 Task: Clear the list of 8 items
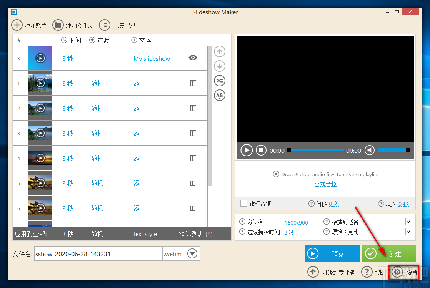click(196, 234)
